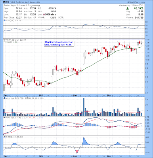Click the MITK ticker symbol in the title
The width and height of the screenshot is (153, 158).
click(x=6, y=2)
